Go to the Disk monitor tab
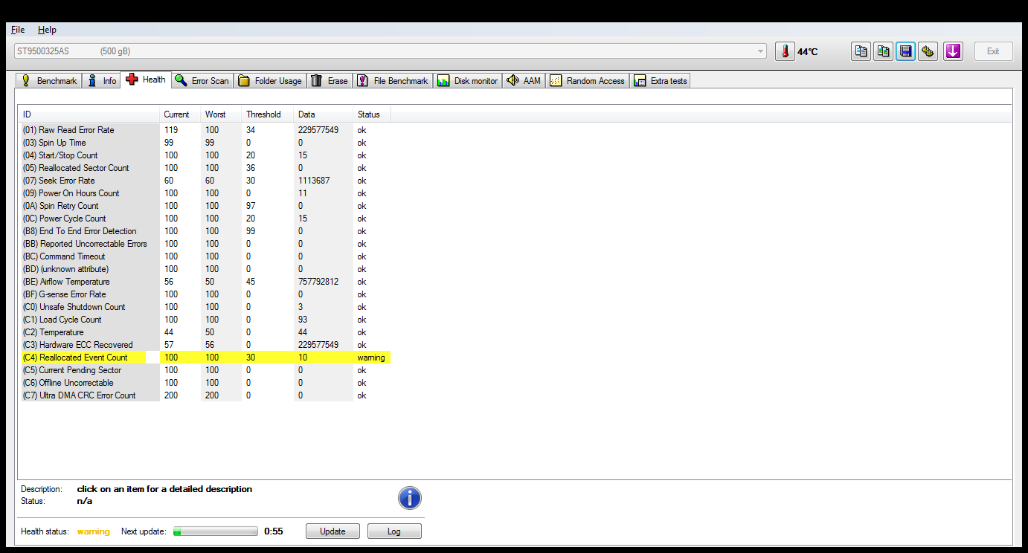 (x=467, y=80)
